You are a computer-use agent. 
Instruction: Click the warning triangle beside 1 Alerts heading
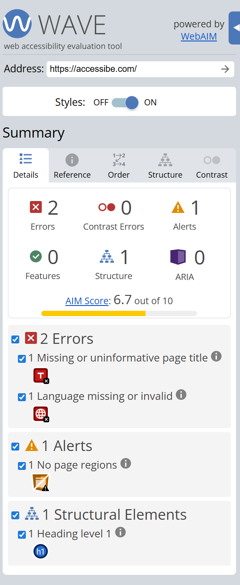(32, 445)
